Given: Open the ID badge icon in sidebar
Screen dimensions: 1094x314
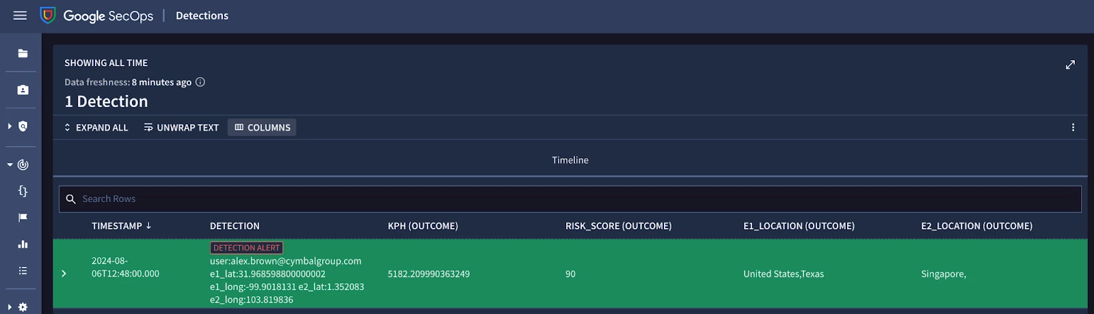Looking at the screenshot, I should [x=23, y=89].
